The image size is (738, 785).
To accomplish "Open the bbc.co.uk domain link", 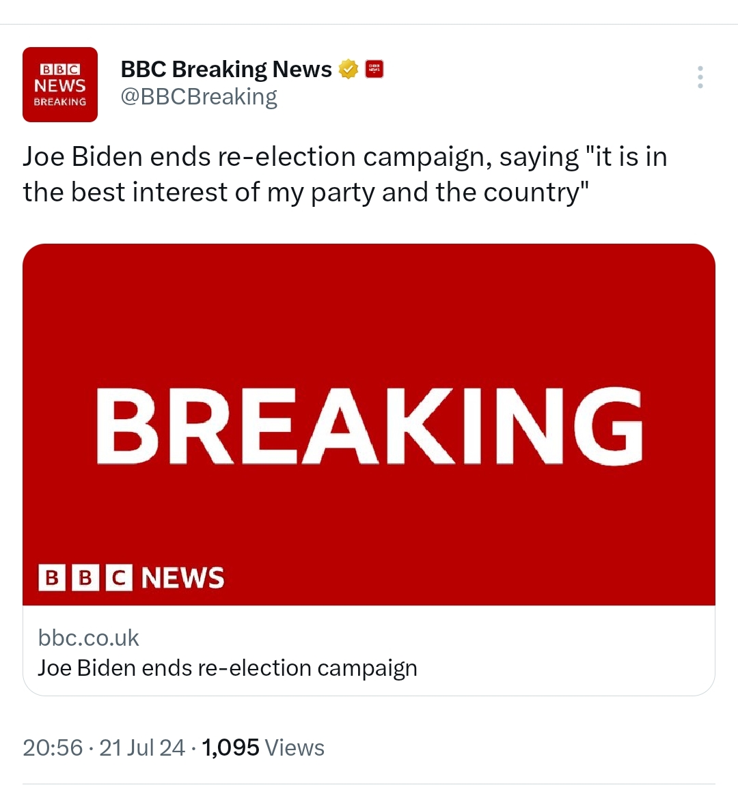I will pyautogui.click(x=88, y=638).
